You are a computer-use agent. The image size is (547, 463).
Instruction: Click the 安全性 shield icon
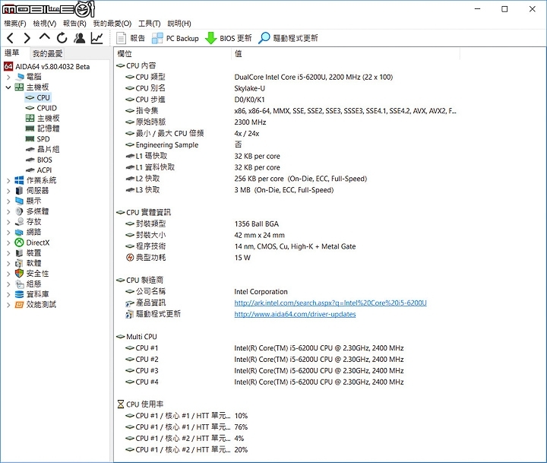[x=19, y=274]
